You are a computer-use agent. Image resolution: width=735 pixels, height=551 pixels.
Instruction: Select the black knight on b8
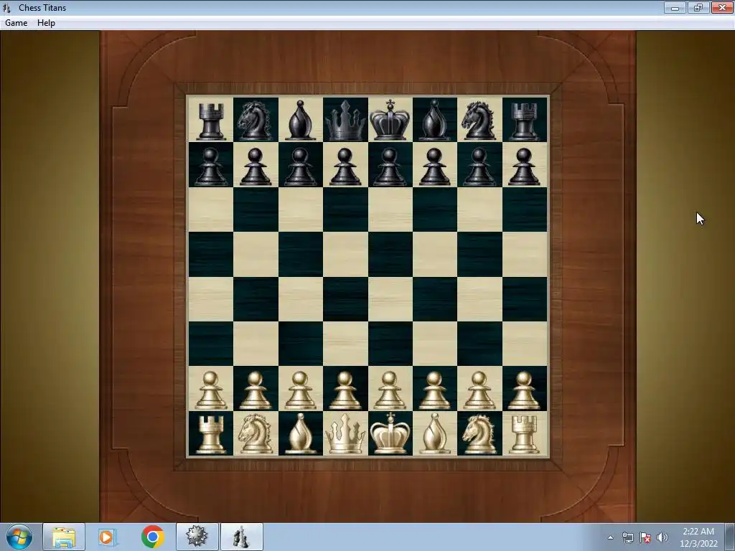pyautogui.click(x=255, y=121)
